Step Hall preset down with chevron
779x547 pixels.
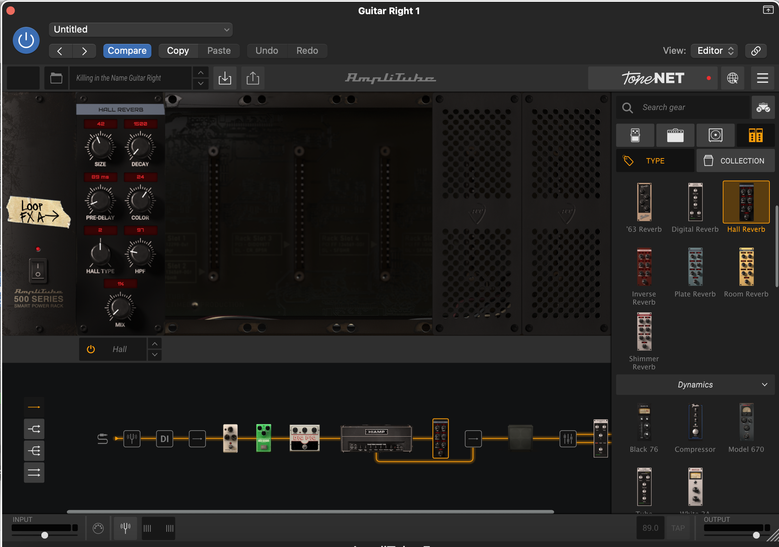coord(155,355)
